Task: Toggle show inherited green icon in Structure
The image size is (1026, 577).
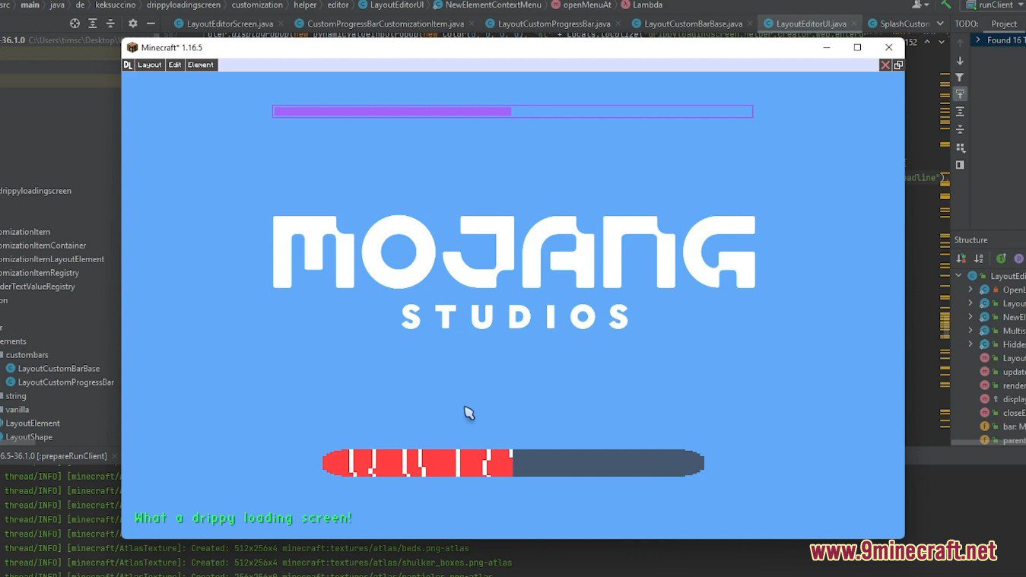Action: [x=1001, y=258]
